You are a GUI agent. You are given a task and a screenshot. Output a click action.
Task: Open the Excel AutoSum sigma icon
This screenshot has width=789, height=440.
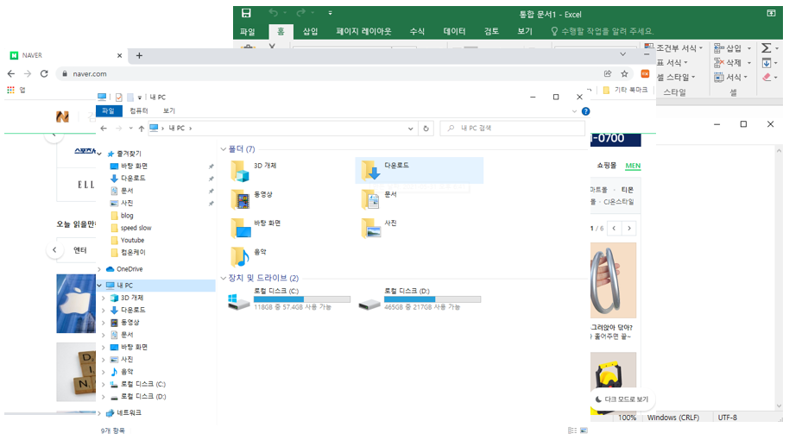coord(767,47)
